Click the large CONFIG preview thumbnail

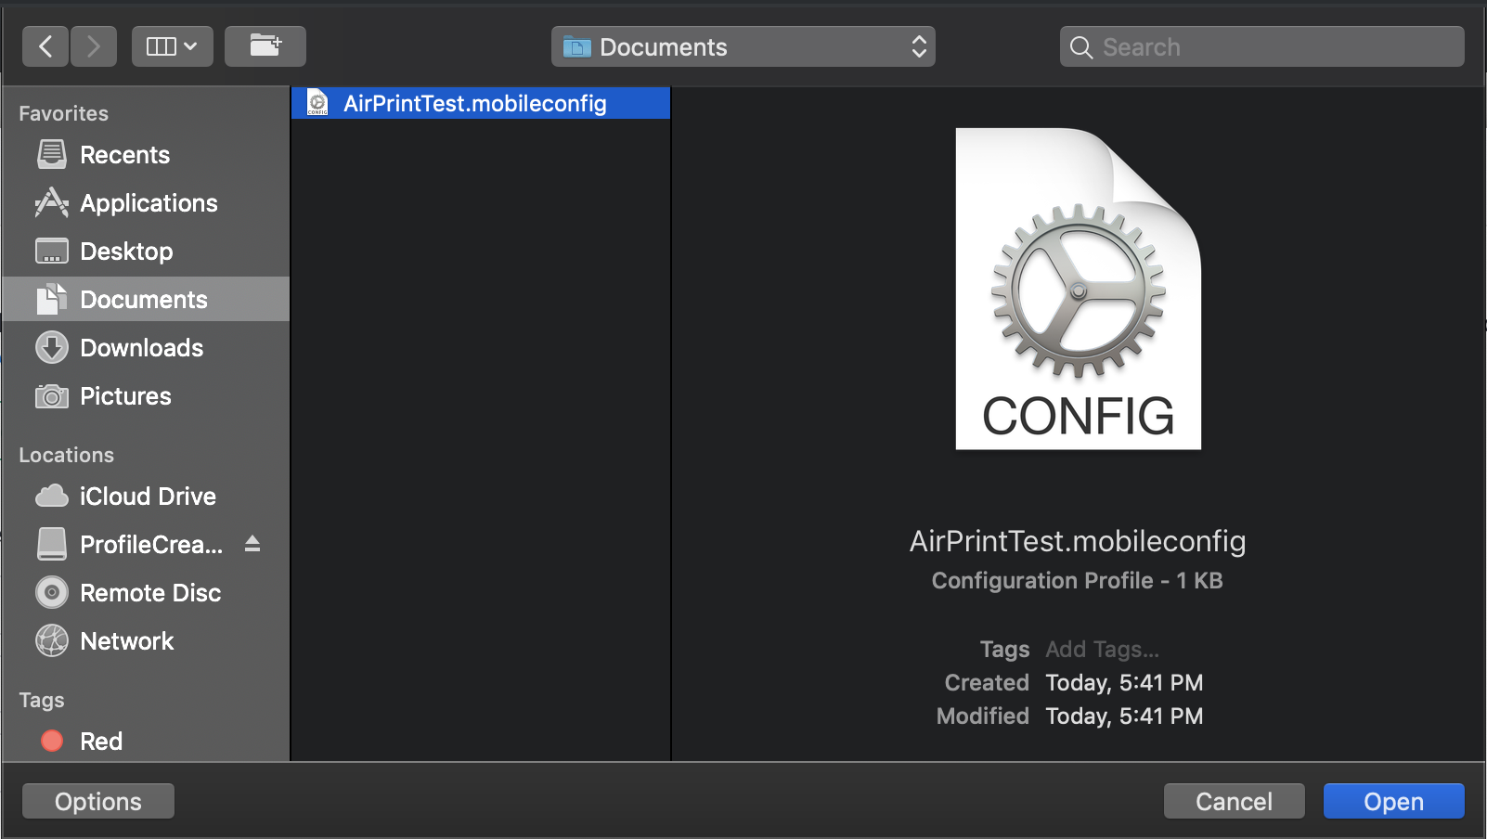[x=1079, y=289]
